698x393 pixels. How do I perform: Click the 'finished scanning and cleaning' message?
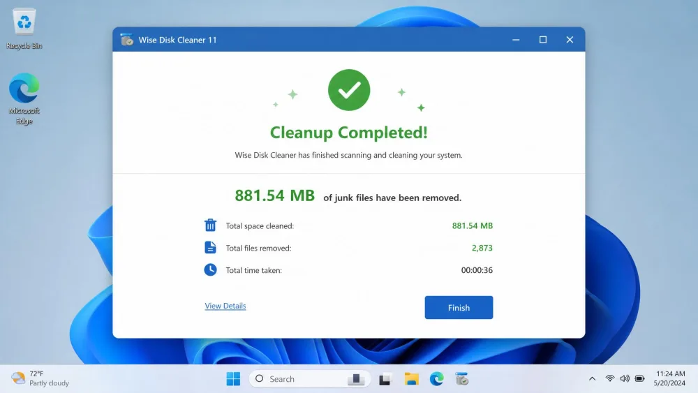[348, 155]
